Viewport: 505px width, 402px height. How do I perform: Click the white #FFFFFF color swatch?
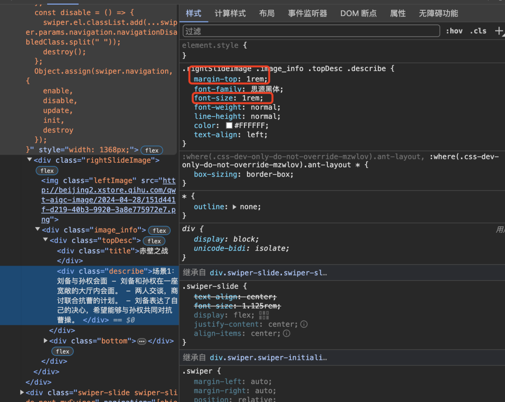(x=229, y=125)
